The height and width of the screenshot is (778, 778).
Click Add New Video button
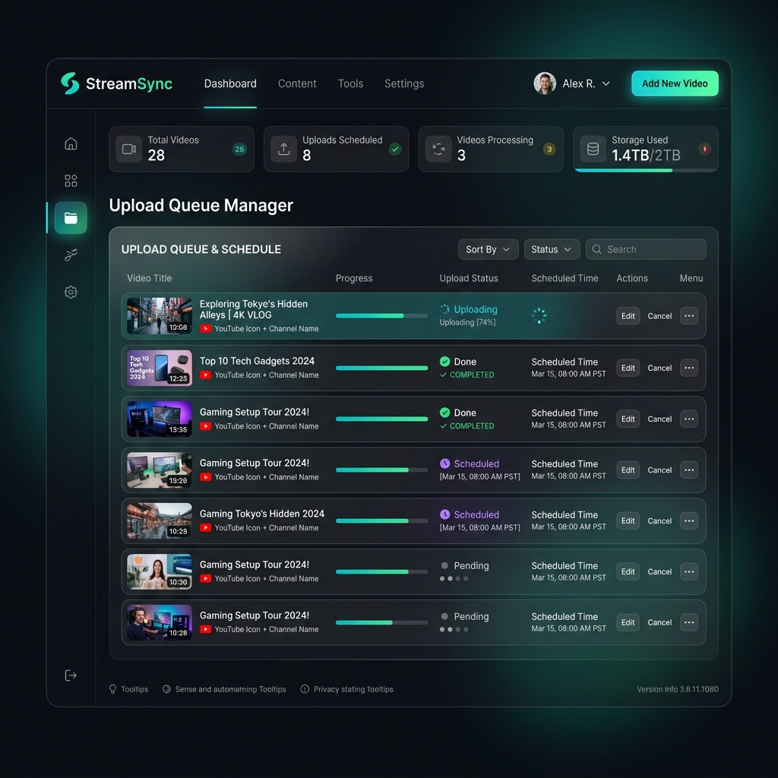coord(675,84)
